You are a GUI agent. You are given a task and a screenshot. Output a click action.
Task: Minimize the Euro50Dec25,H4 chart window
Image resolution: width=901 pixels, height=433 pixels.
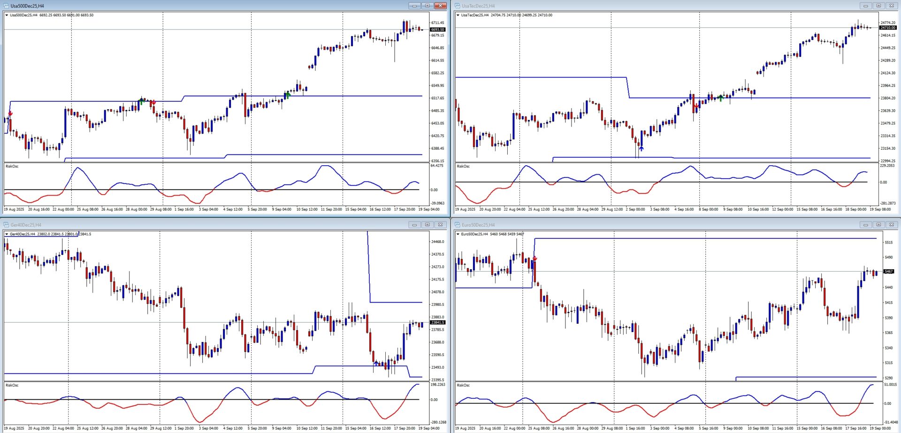[865, 225]
